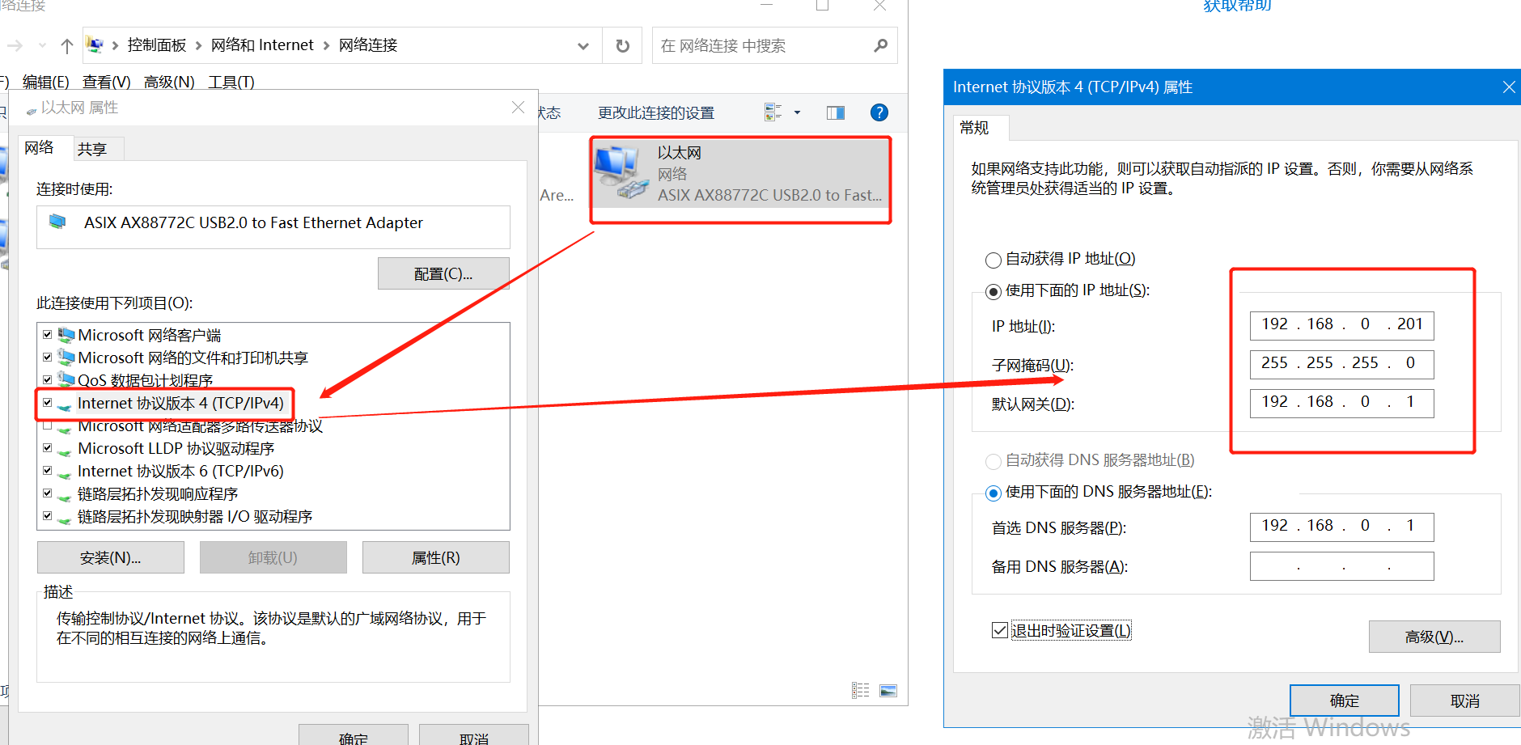
Task: Switch to large icons view in status bar
Action: 888,691
